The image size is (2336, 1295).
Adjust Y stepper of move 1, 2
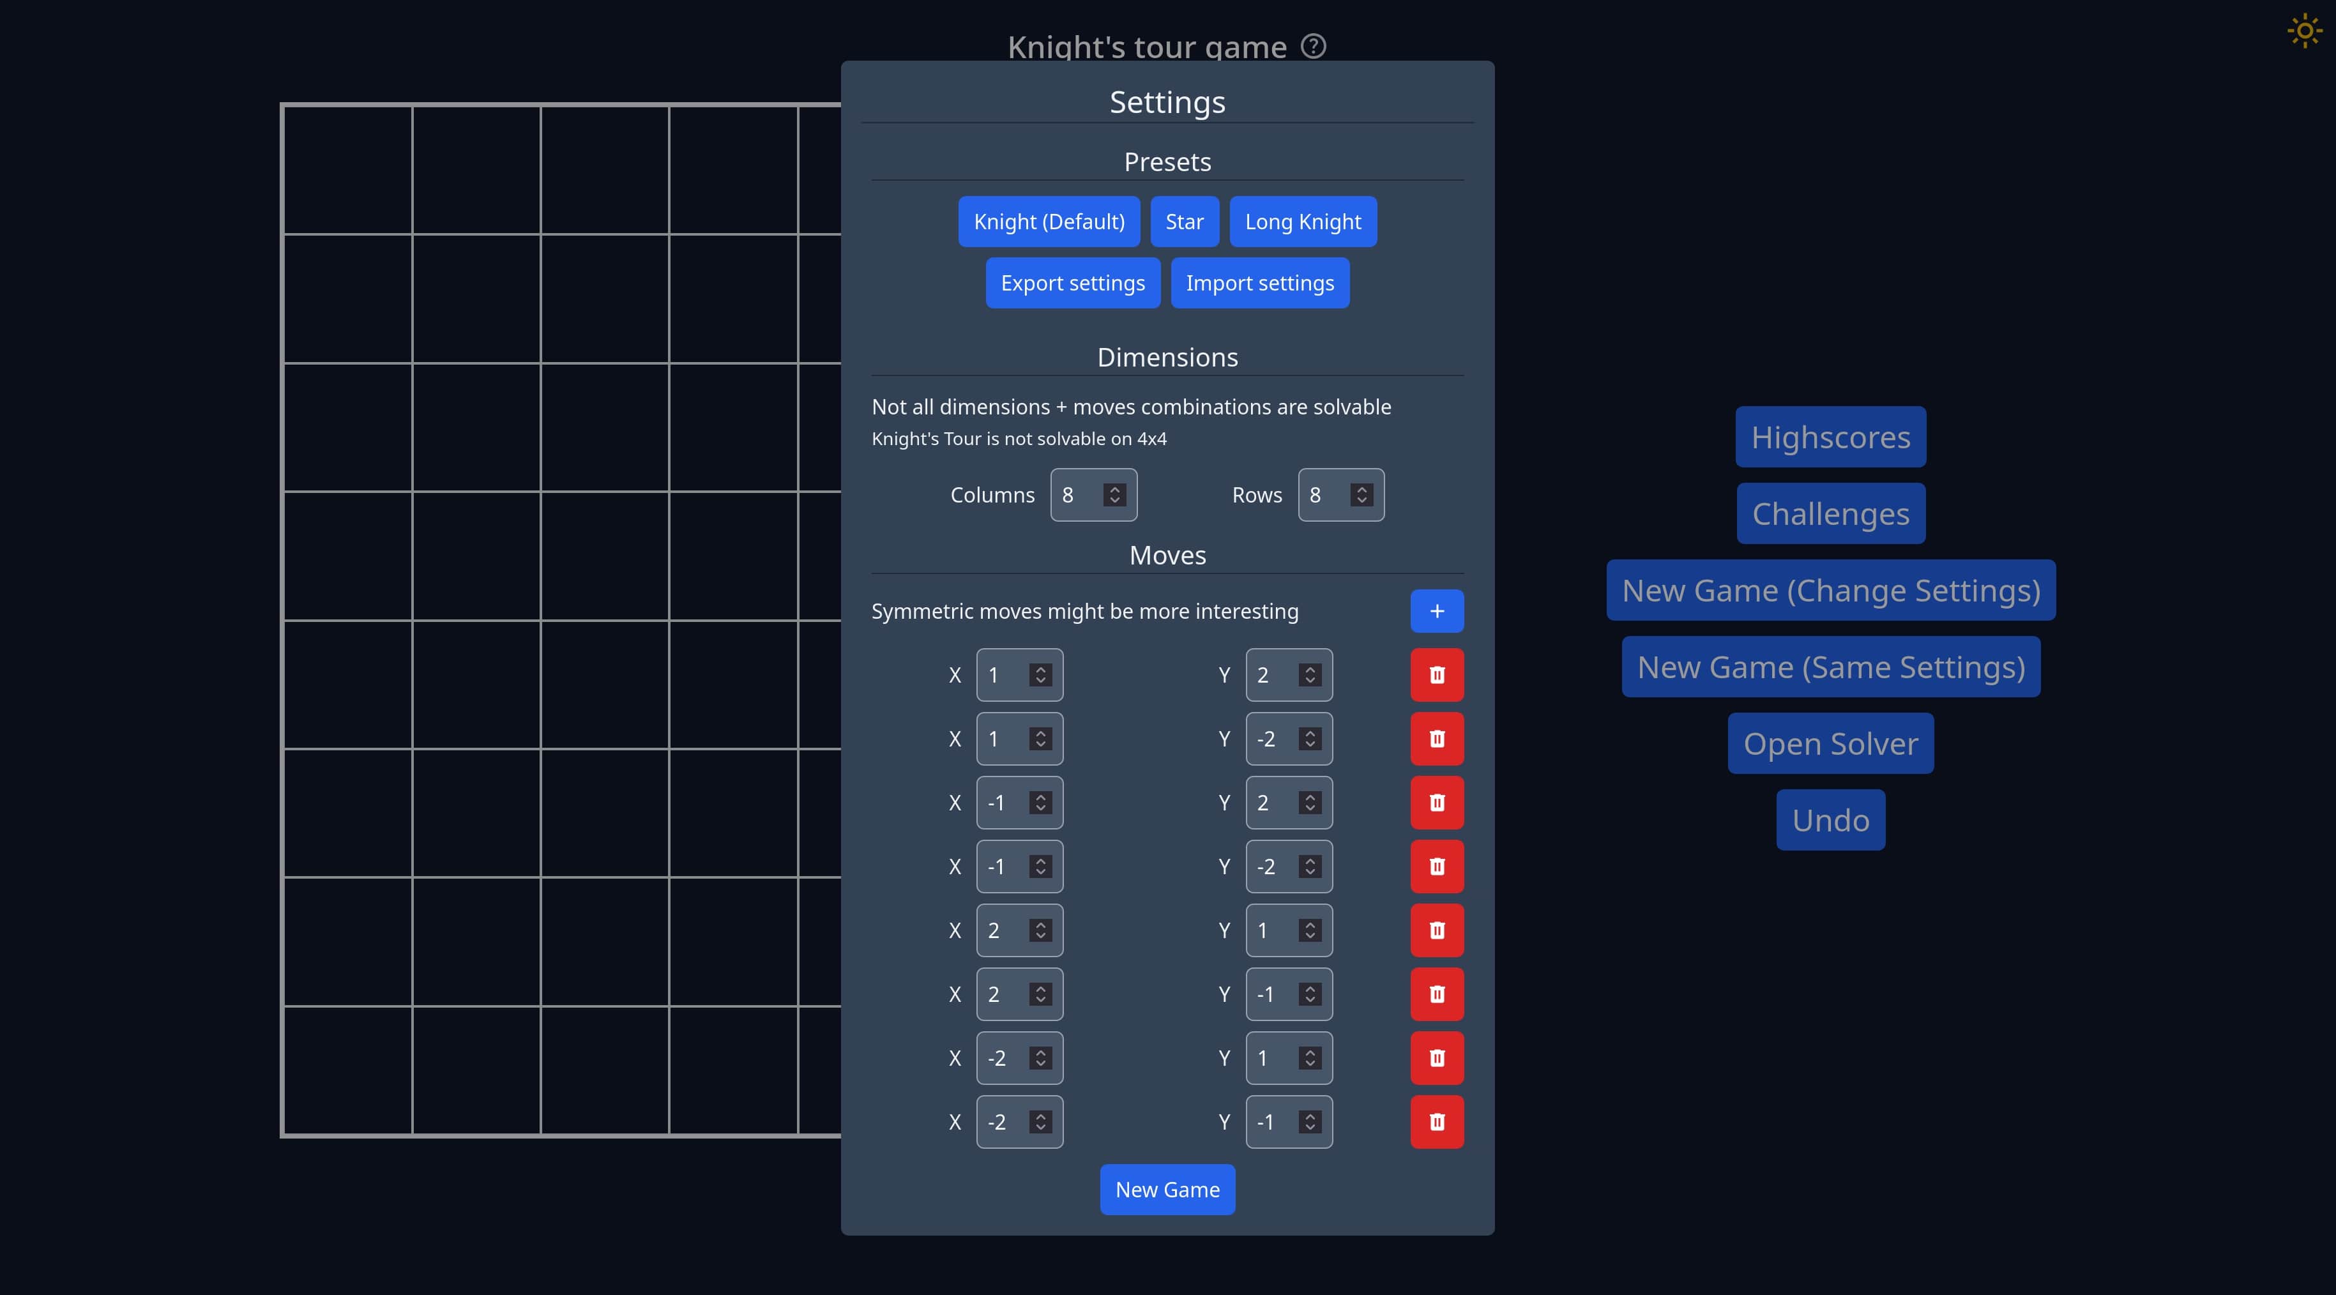(x=1310, y=675)
